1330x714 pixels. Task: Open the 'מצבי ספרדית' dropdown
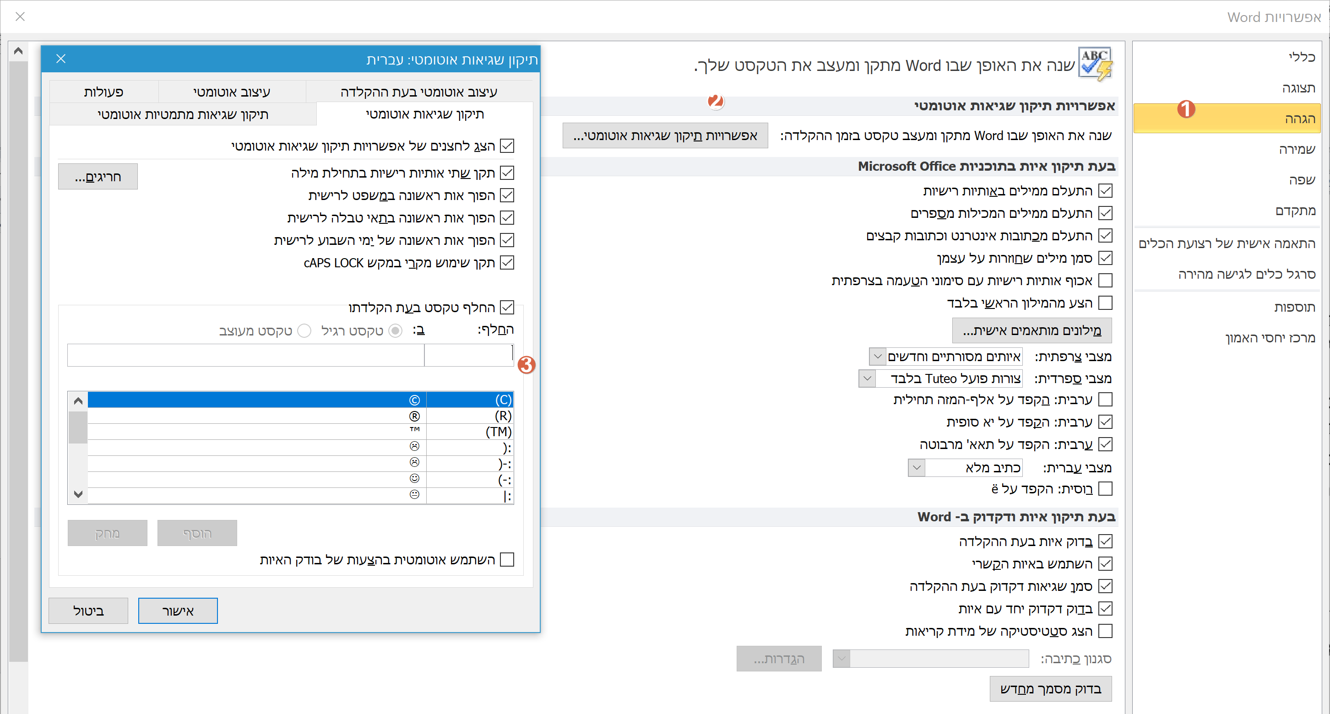tap(867, 379)
